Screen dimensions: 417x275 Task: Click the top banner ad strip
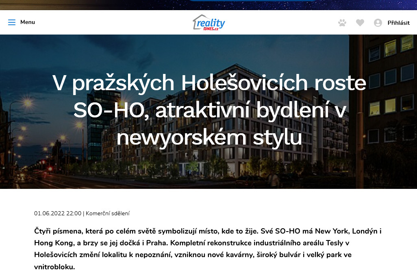point(208,5)
